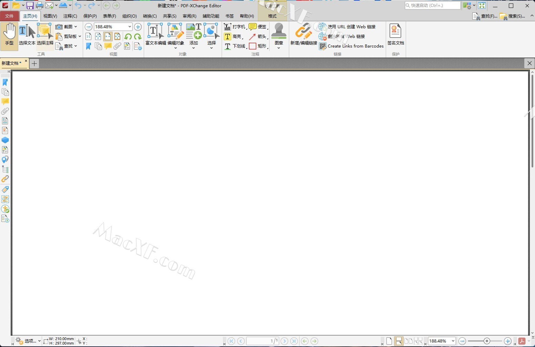The image size is (535, 347).
Task: Click the Sign Document (签名文档) icon
Action: (395, 34)
